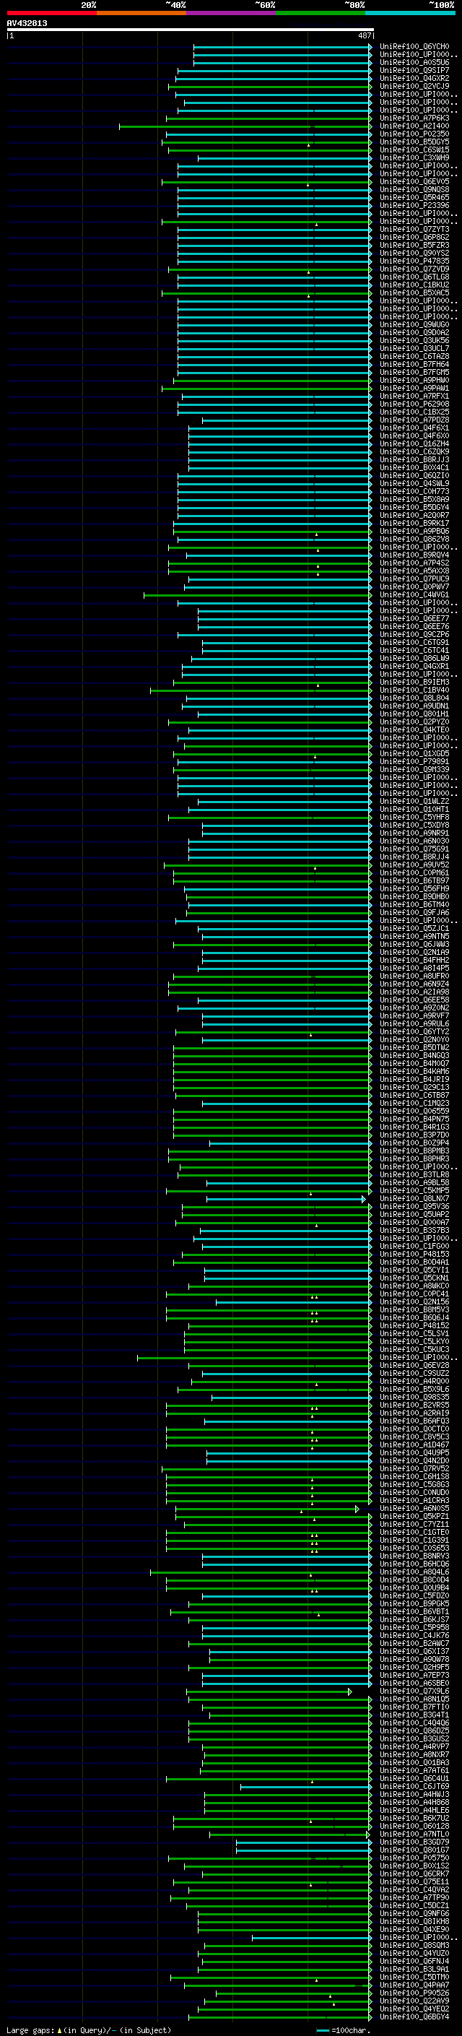Select the UniRef100_C3XWH9 label
462x2036 pixels.
414,158
